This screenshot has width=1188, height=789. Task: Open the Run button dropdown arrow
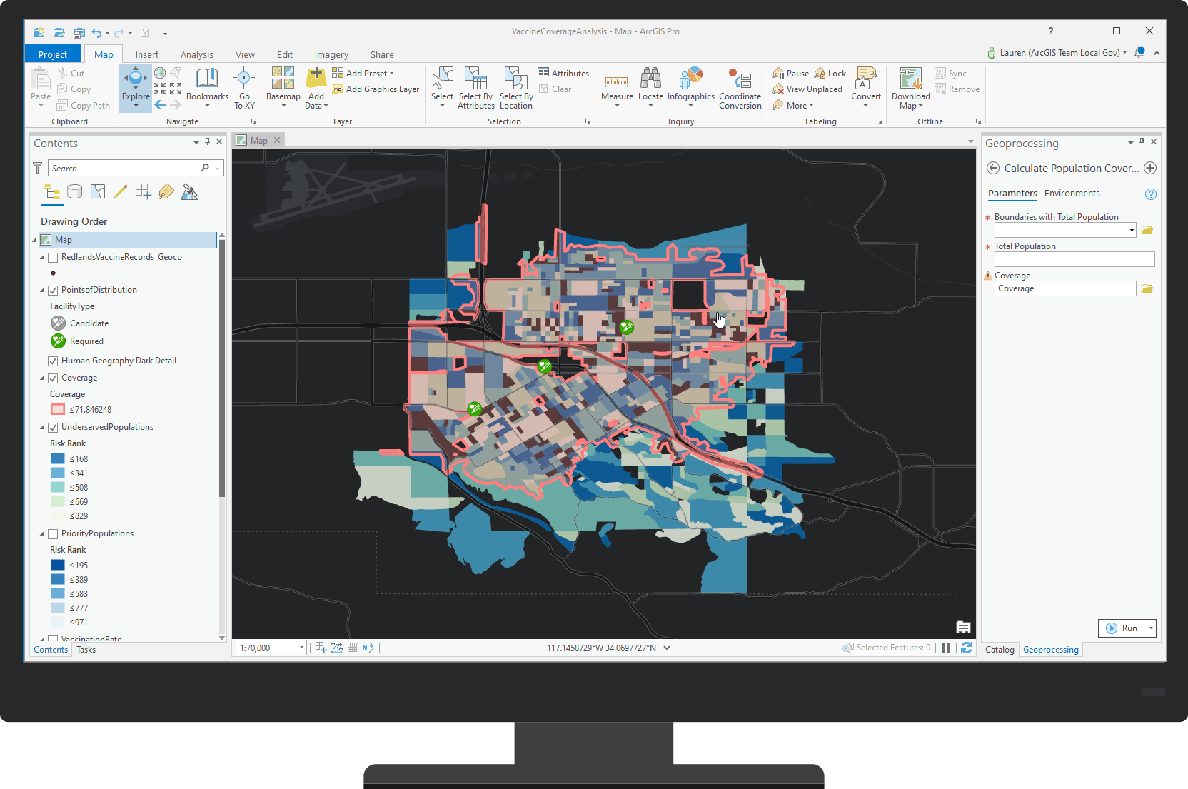(x=1151, y=628)
